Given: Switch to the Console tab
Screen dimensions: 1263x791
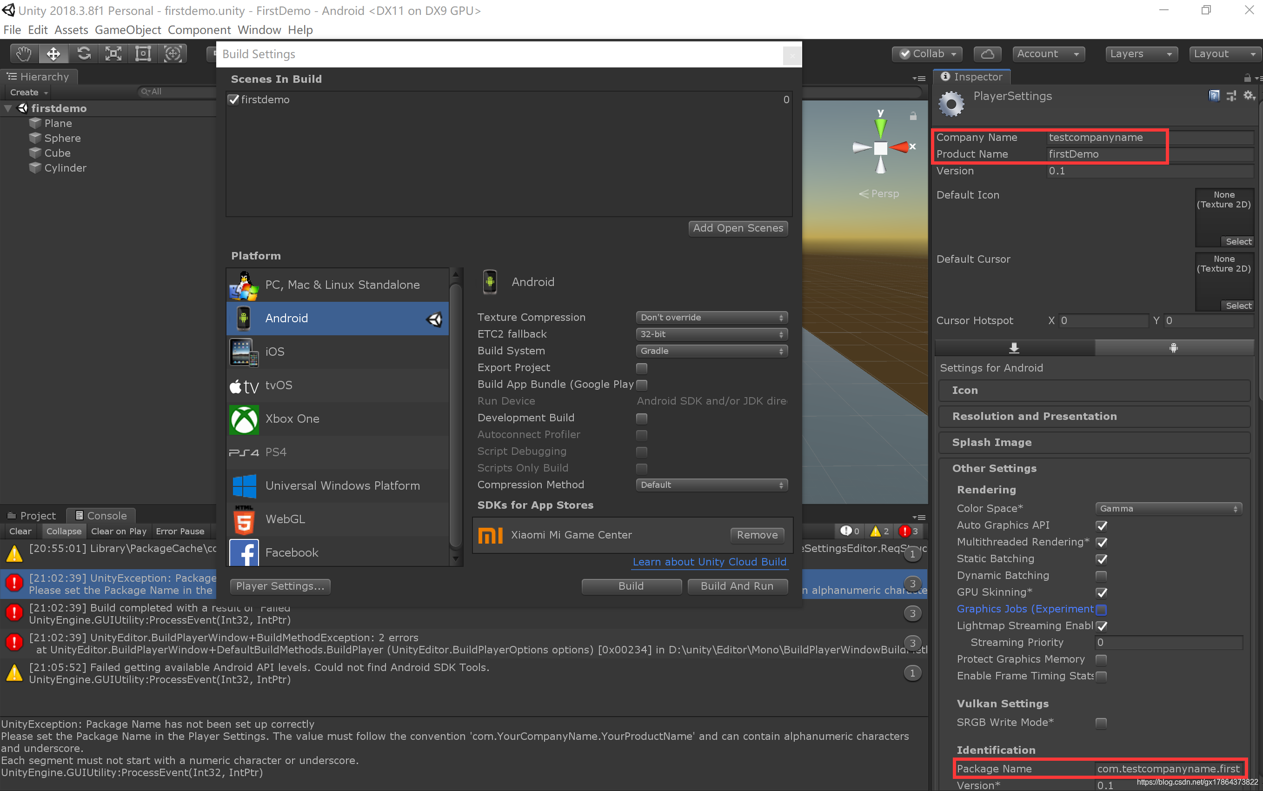Looking at the screenshot, I should pyautogui.click(x=100, y=515).
